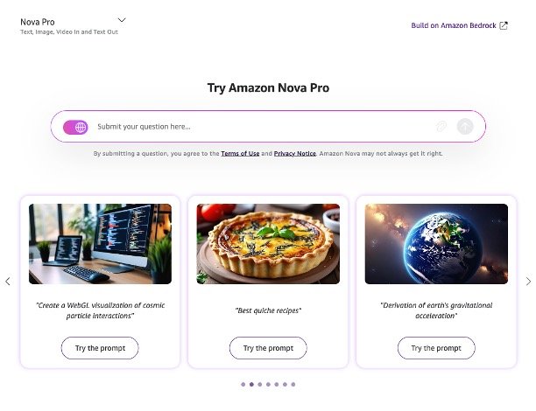Select the third carousel pagination dot

coord(260,385)
